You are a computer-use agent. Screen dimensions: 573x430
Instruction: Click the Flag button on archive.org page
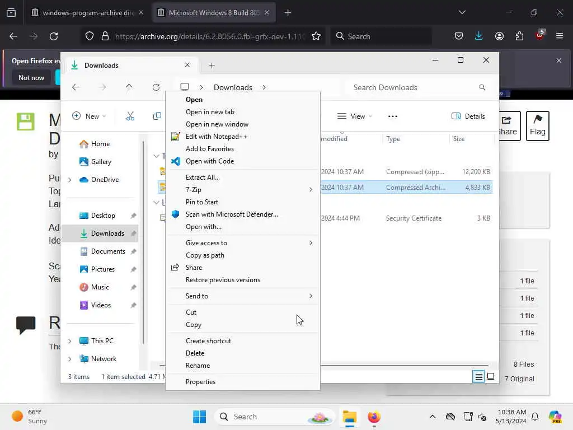537,126
